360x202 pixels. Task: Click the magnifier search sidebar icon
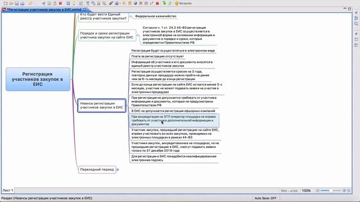tap(356, 24)
